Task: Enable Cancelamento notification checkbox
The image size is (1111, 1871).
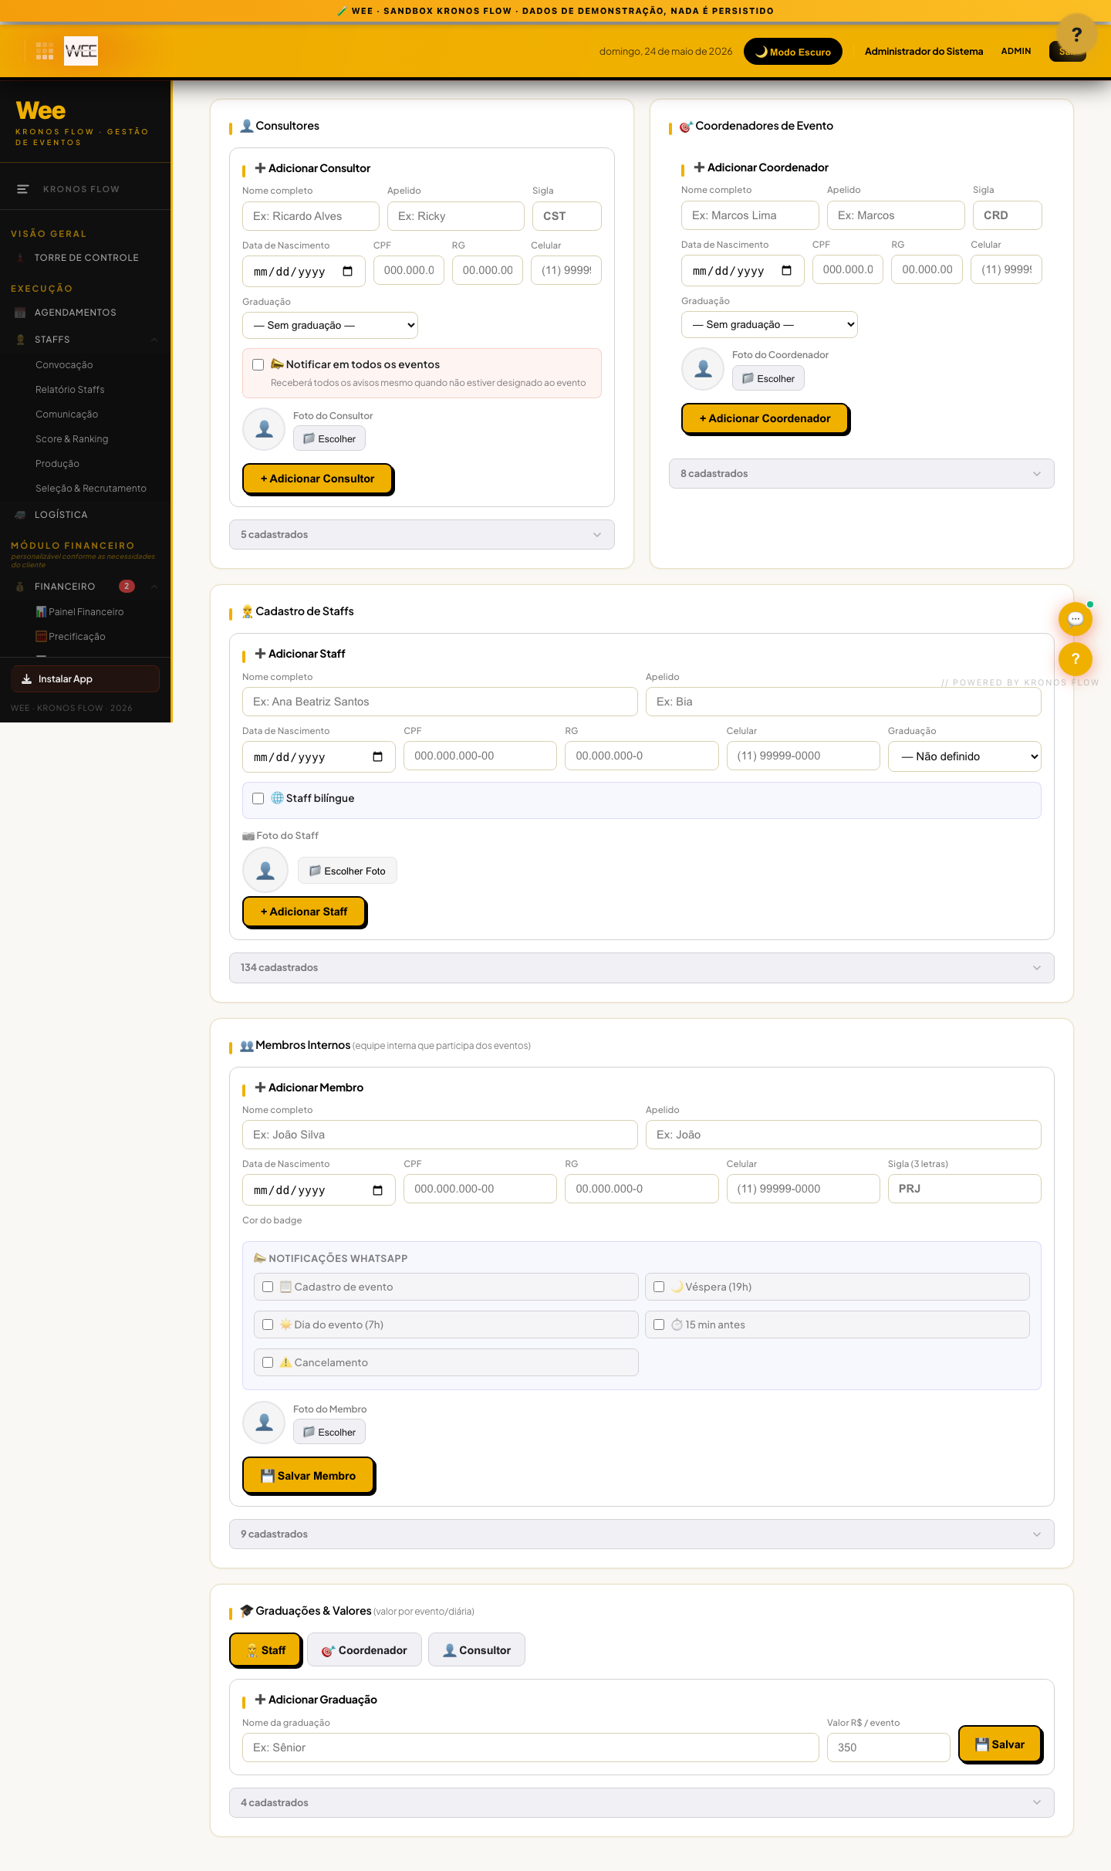Action: click(x=268, y=1362)
